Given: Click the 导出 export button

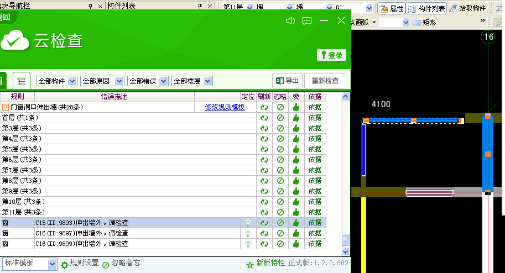Looking at the screenshot, I should pos(287,81).
